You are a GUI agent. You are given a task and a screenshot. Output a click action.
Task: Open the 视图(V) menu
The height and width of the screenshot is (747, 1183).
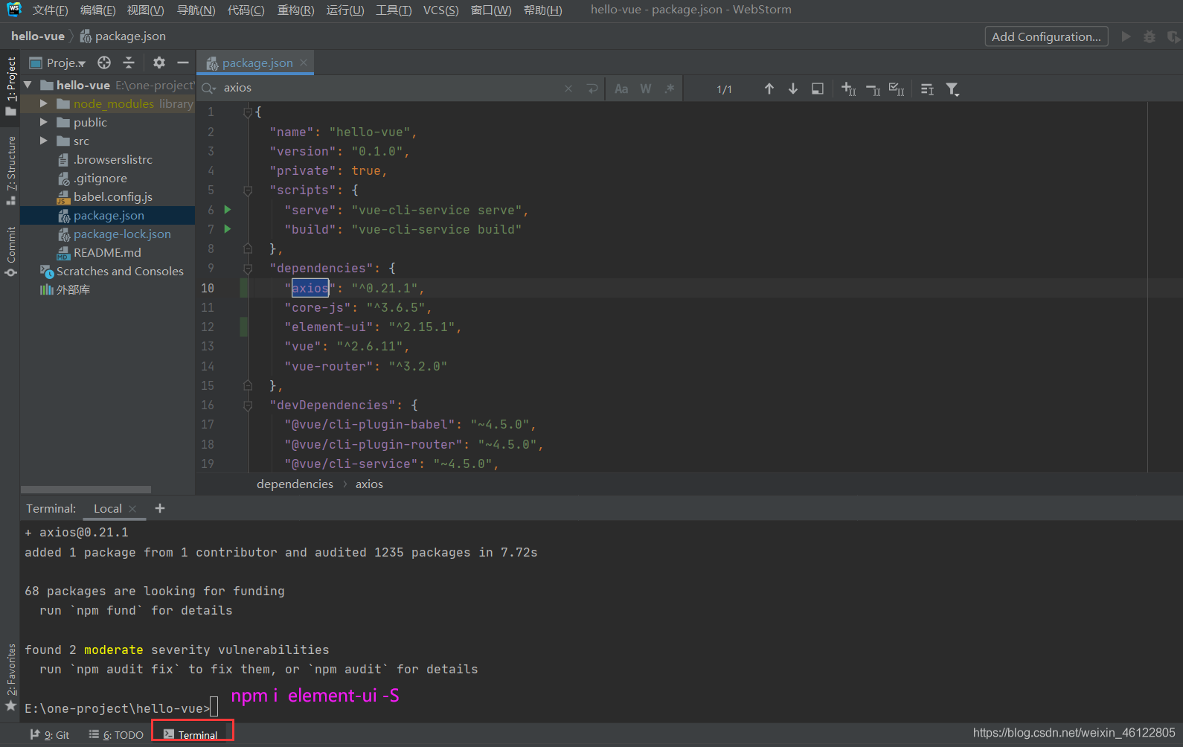(x=145, y=10)
